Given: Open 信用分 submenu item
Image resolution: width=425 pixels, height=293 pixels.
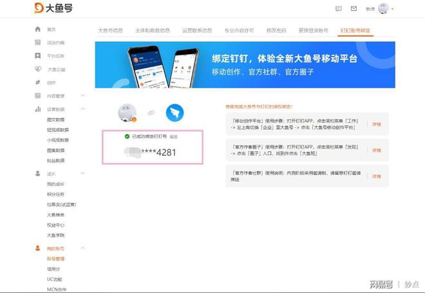Looking at the screenshot, I should point(53,269).
